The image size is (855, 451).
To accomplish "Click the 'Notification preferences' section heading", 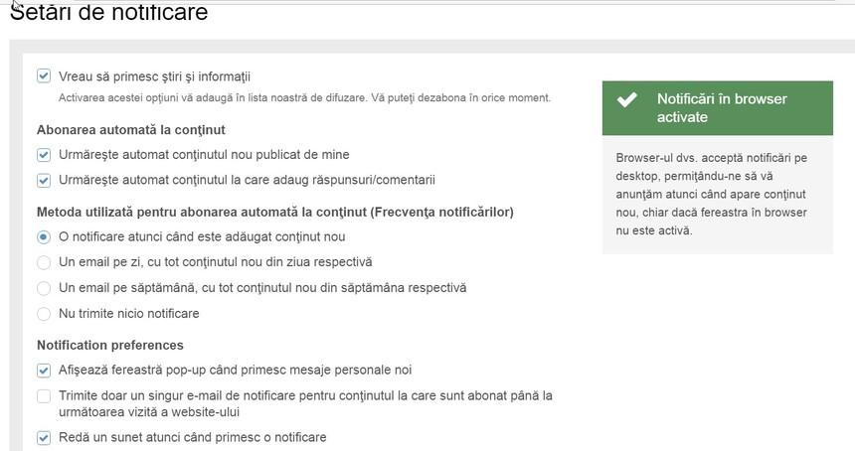I will point(110,345).
